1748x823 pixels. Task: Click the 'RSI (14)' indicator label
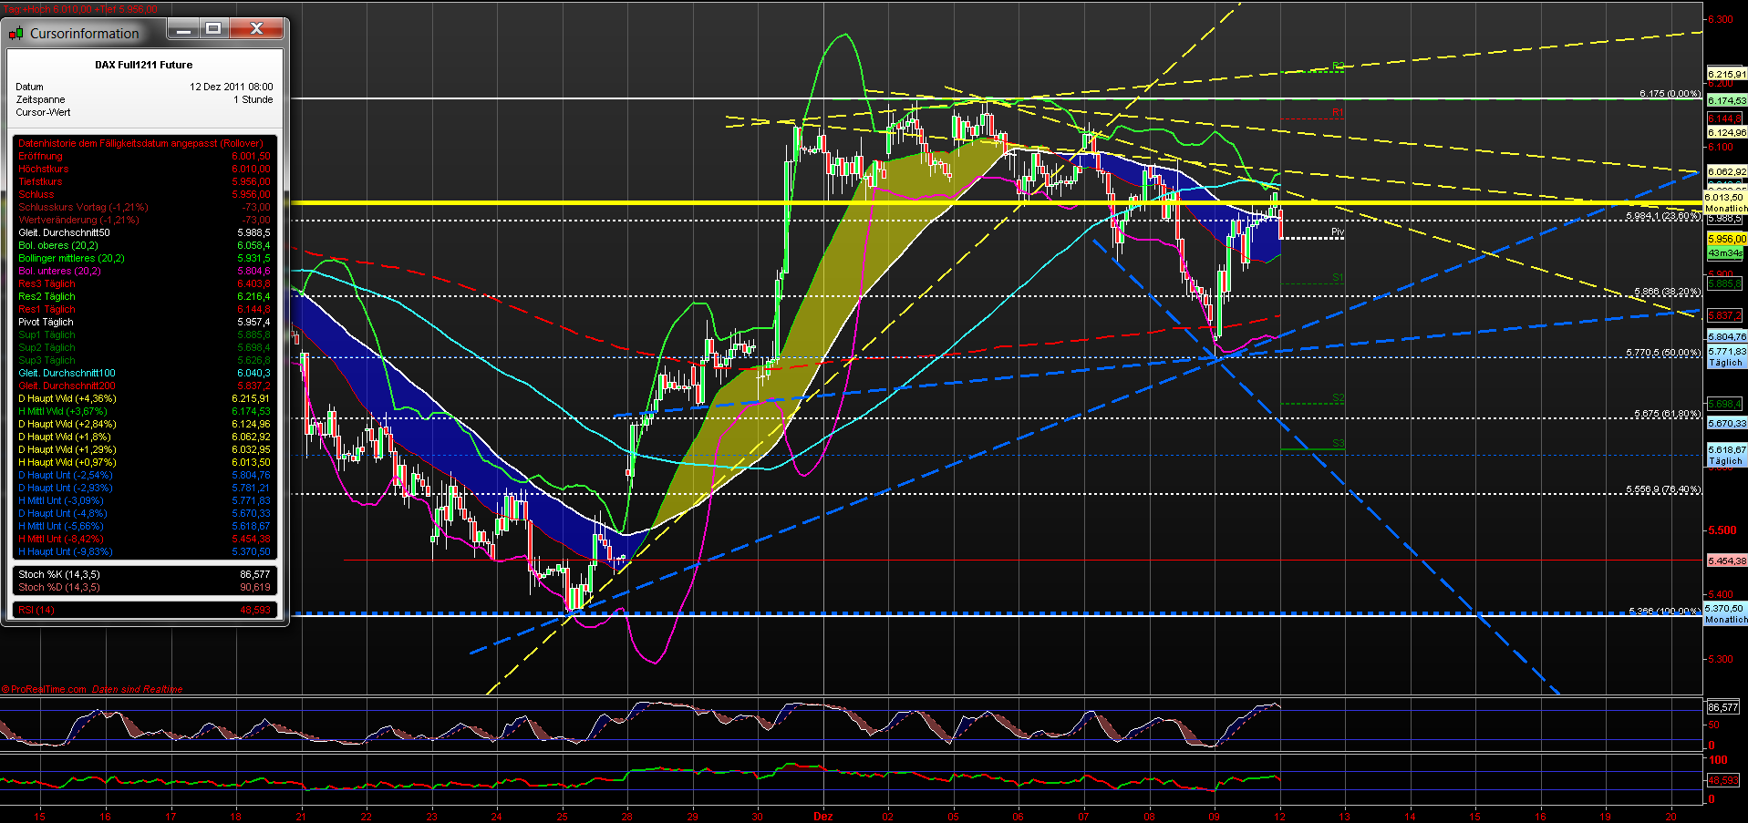click(36, 610)
